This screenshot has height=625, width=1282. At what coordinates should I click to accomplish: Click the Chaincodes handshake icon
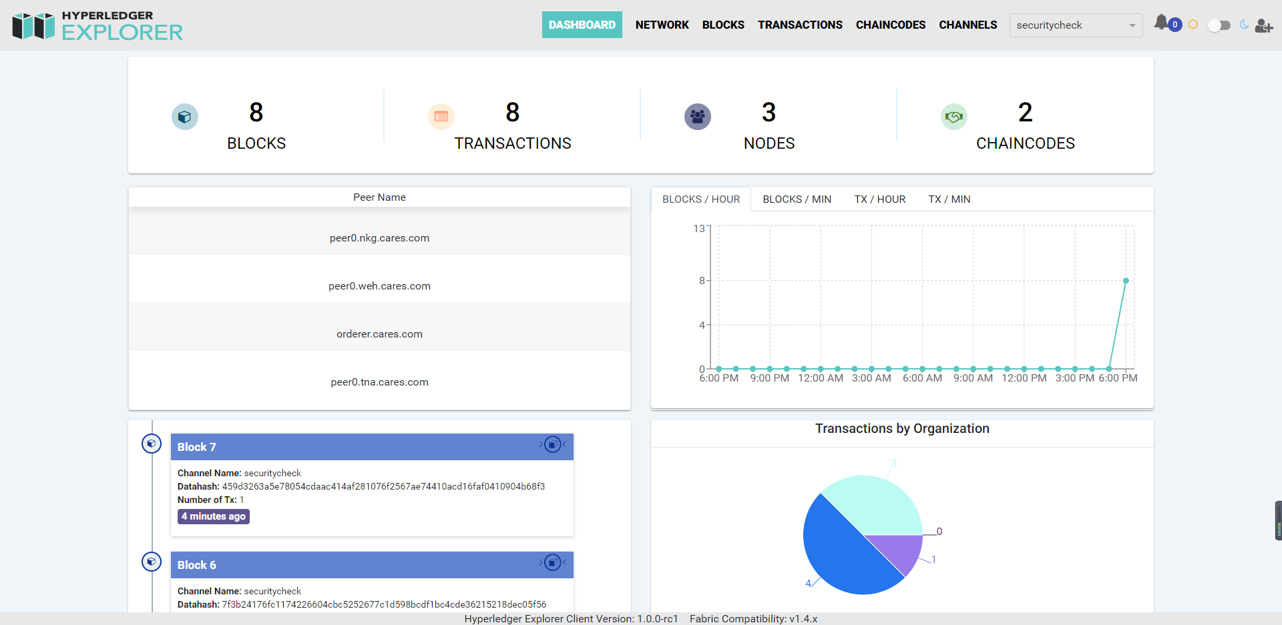[x=953, y=117]
